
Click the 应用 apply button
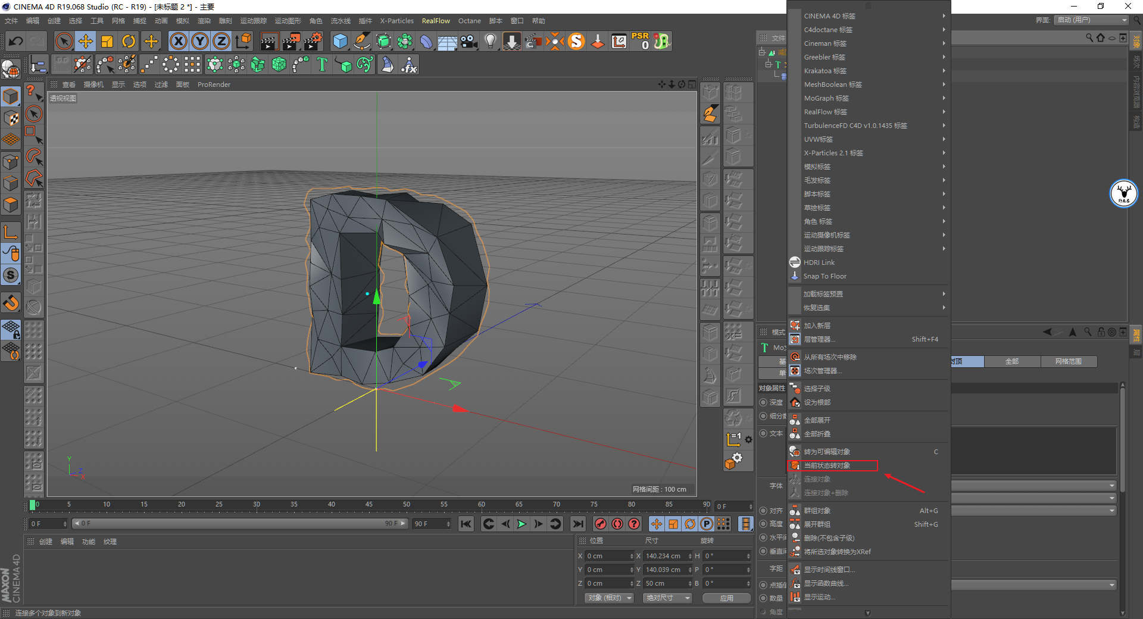[x=726, y=598]
